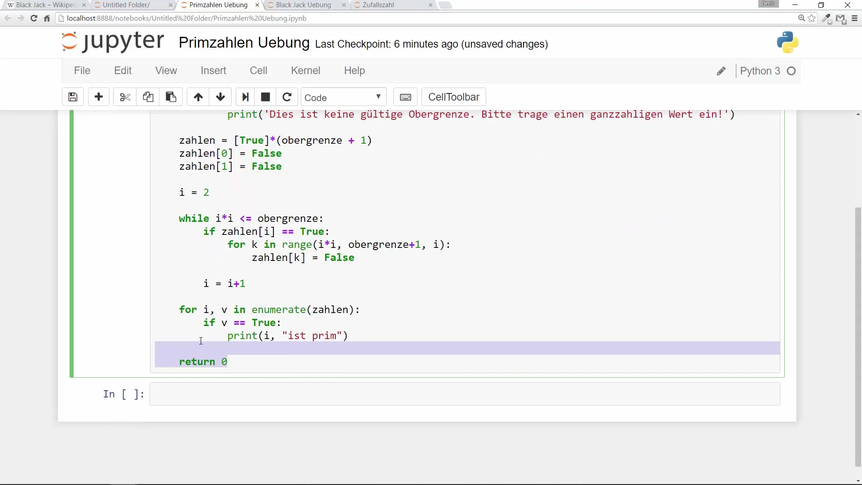The width and height of the screenshot is (862, 485).
Task: Click the 'i = 2' code line
Action: coord(194,192)
